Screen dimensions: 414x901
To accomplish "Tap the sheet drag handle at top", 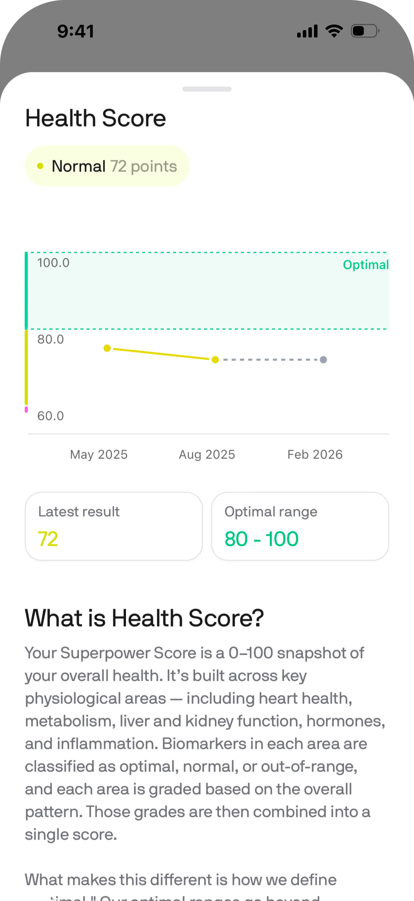I will click(207, 89).
